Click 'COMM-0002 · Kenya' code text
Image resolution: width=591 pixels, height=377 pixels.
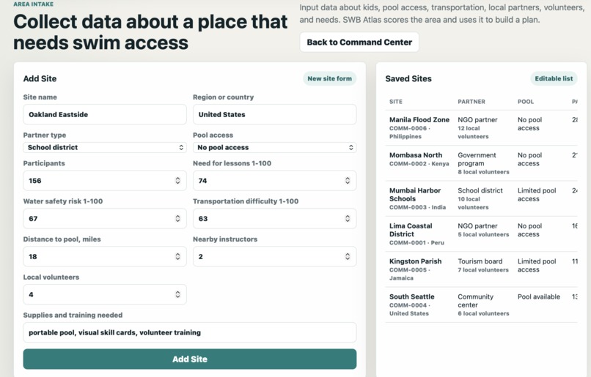(x=419, y=164)
